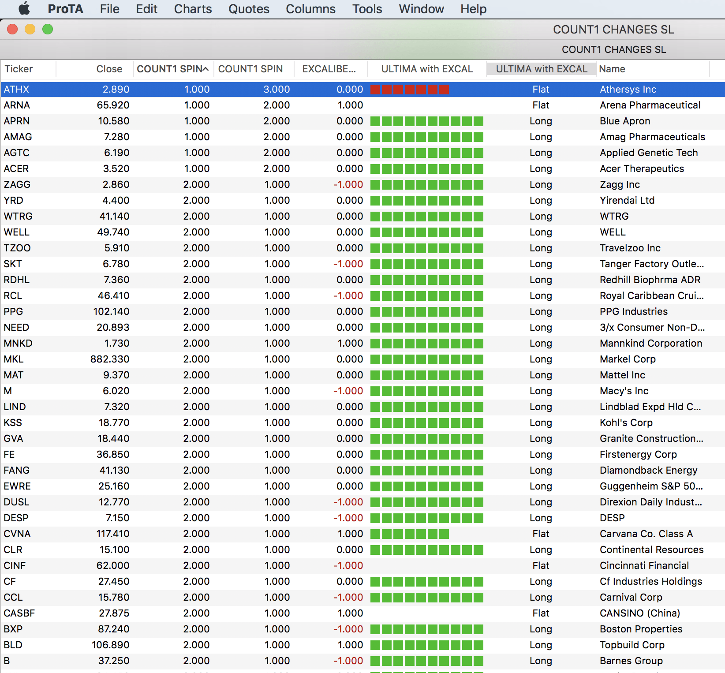Click the EXCALIBE... column header
This screenshot has height=673, width=725.
[x=329, y=69]
